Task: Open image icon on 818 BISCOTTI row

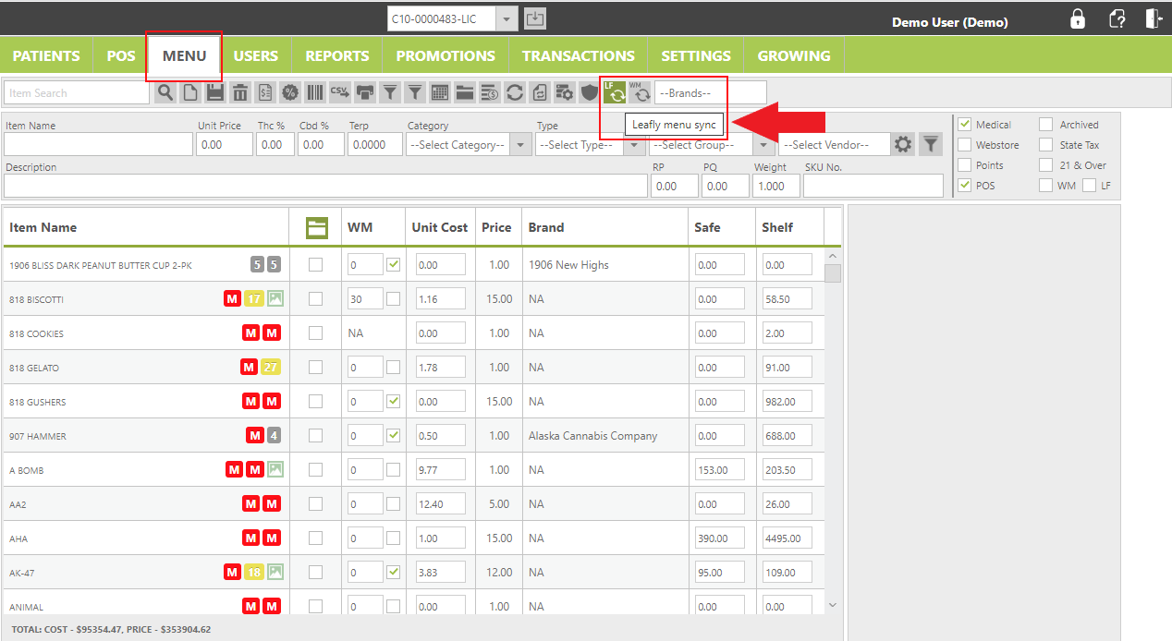Action: tap(275, 298)
